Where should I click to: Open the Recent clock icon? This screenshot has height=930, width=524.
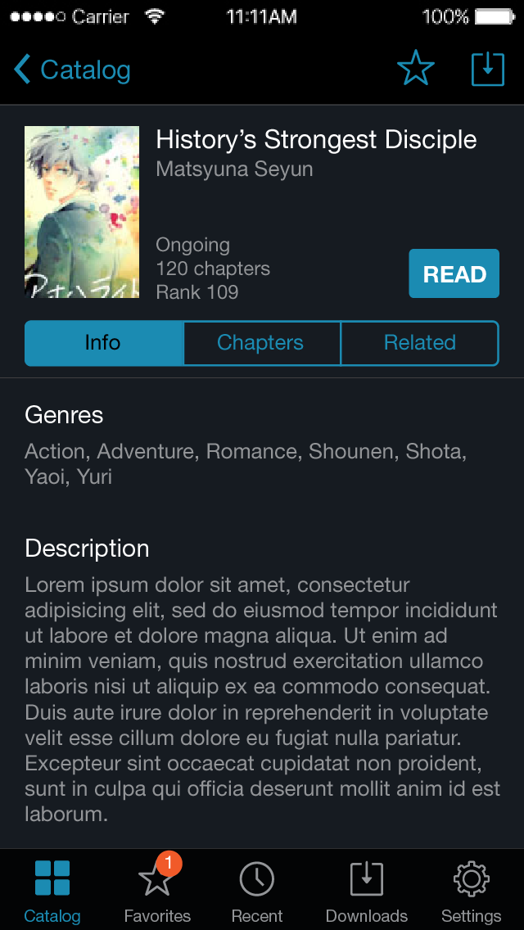point(257,878)
